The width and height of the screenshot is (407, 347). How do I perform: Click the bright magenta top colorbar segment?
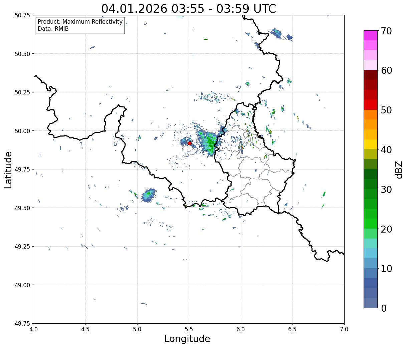[371, 35]
